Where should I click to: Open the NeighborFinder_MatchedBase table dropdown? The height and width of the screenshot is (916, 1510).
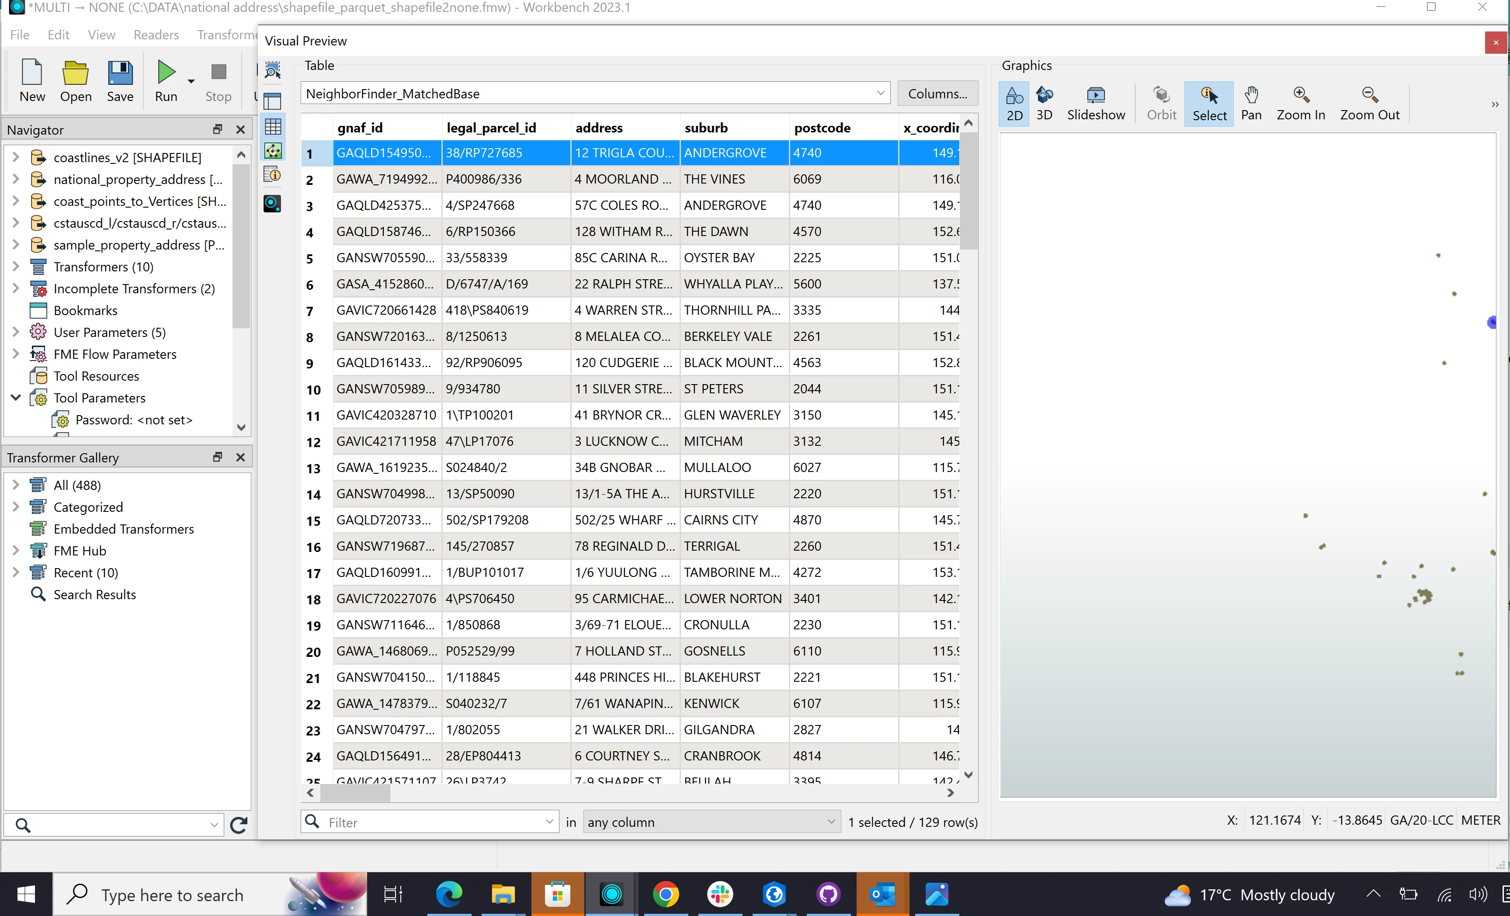click(880, 94)
